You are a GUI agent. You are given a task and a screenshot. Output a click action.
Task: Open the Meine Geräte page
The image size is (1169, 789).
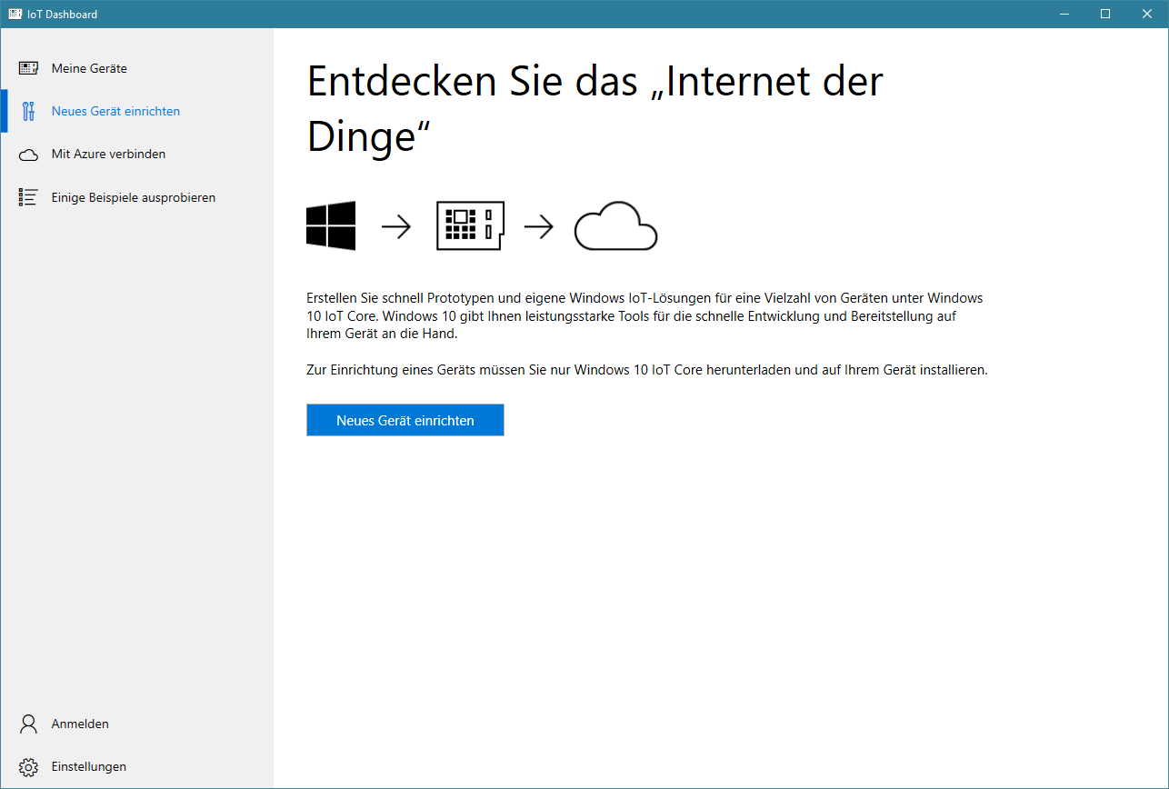89,68
